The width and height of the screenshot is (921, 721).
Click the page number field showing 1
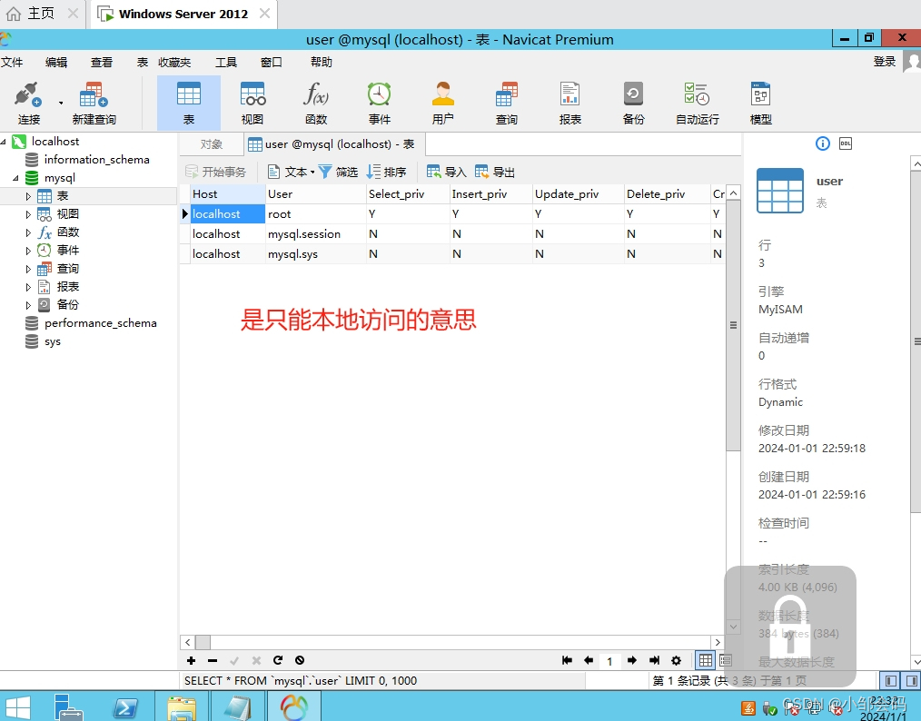pyautogui.click(x=609, y=661)
